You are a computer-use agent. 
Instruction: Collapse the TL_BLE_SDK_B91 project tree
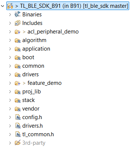[3, 6]
